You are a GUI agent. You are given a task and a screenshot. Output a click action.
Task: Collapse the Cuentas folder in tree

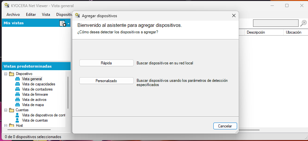(x=6, y=110)
